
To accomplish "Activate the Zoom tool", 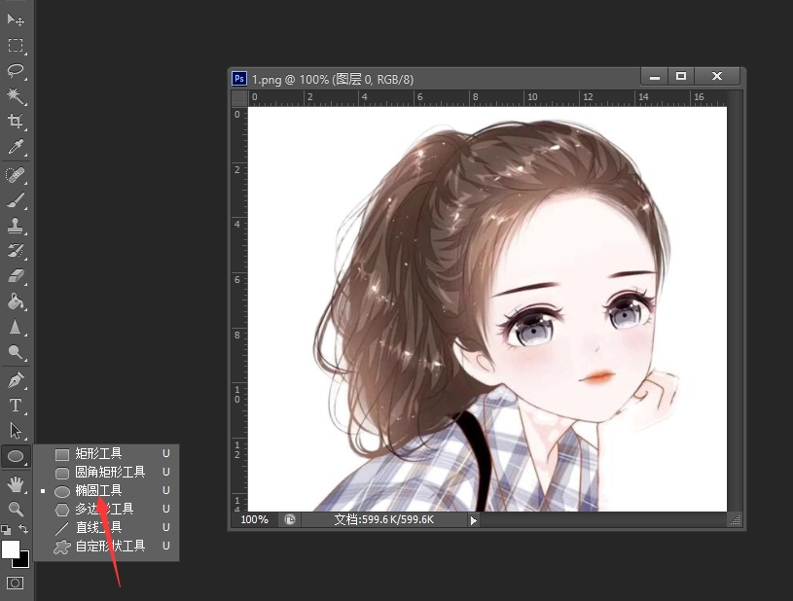I will [x=15, y=510].
